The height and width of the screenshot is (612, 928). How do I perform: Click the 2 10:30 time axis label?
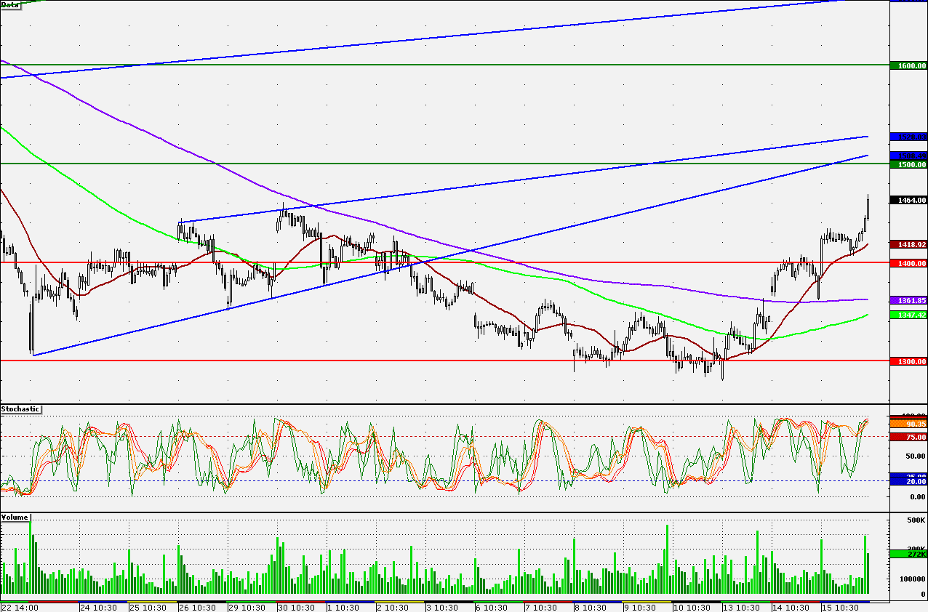coord(393,607)
